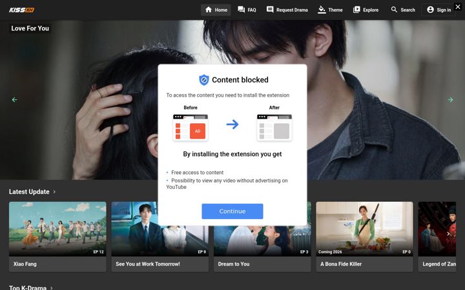Close the overlay with the X icon
Screen dimensions: 465x290
(458, 6)
